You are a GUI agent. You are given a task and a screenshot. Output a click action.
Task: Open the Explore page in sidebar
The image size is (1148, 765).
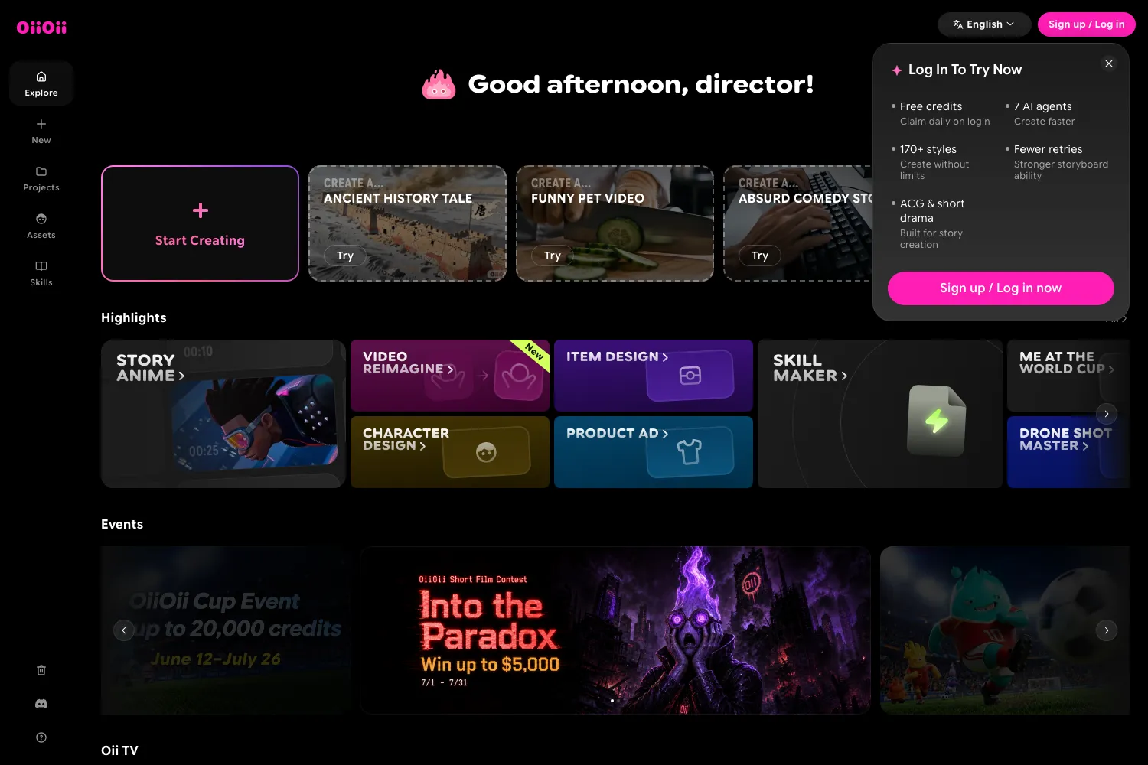[x=41, y=83]
